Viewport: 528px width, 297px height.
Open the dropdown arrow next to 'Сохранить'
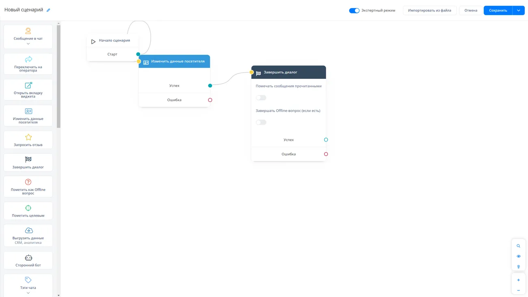point(519,11)
